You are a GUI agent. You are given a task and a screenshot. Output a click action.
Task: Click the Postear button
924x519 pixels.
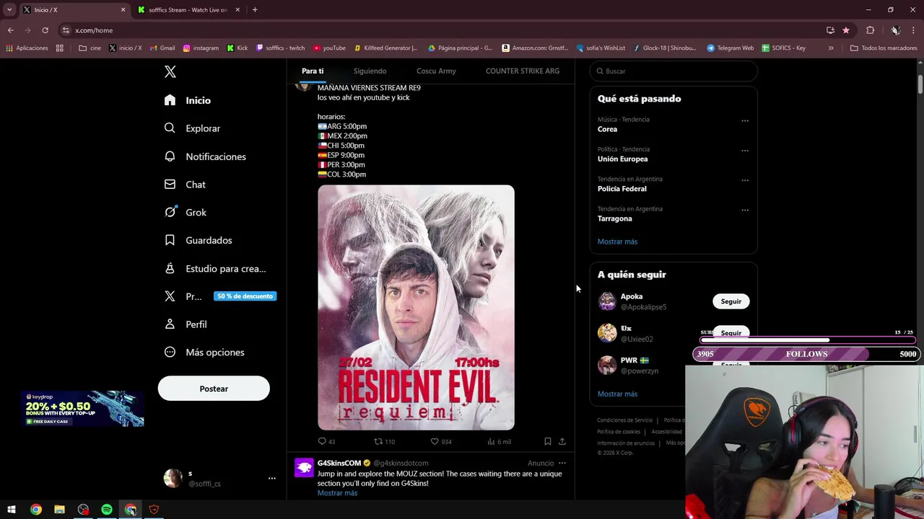(x=214, y=389)
